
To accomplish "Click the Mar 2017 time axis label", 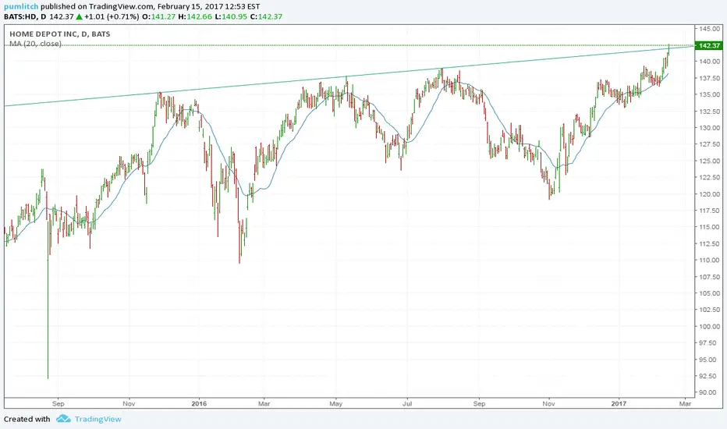I will 685,403.
